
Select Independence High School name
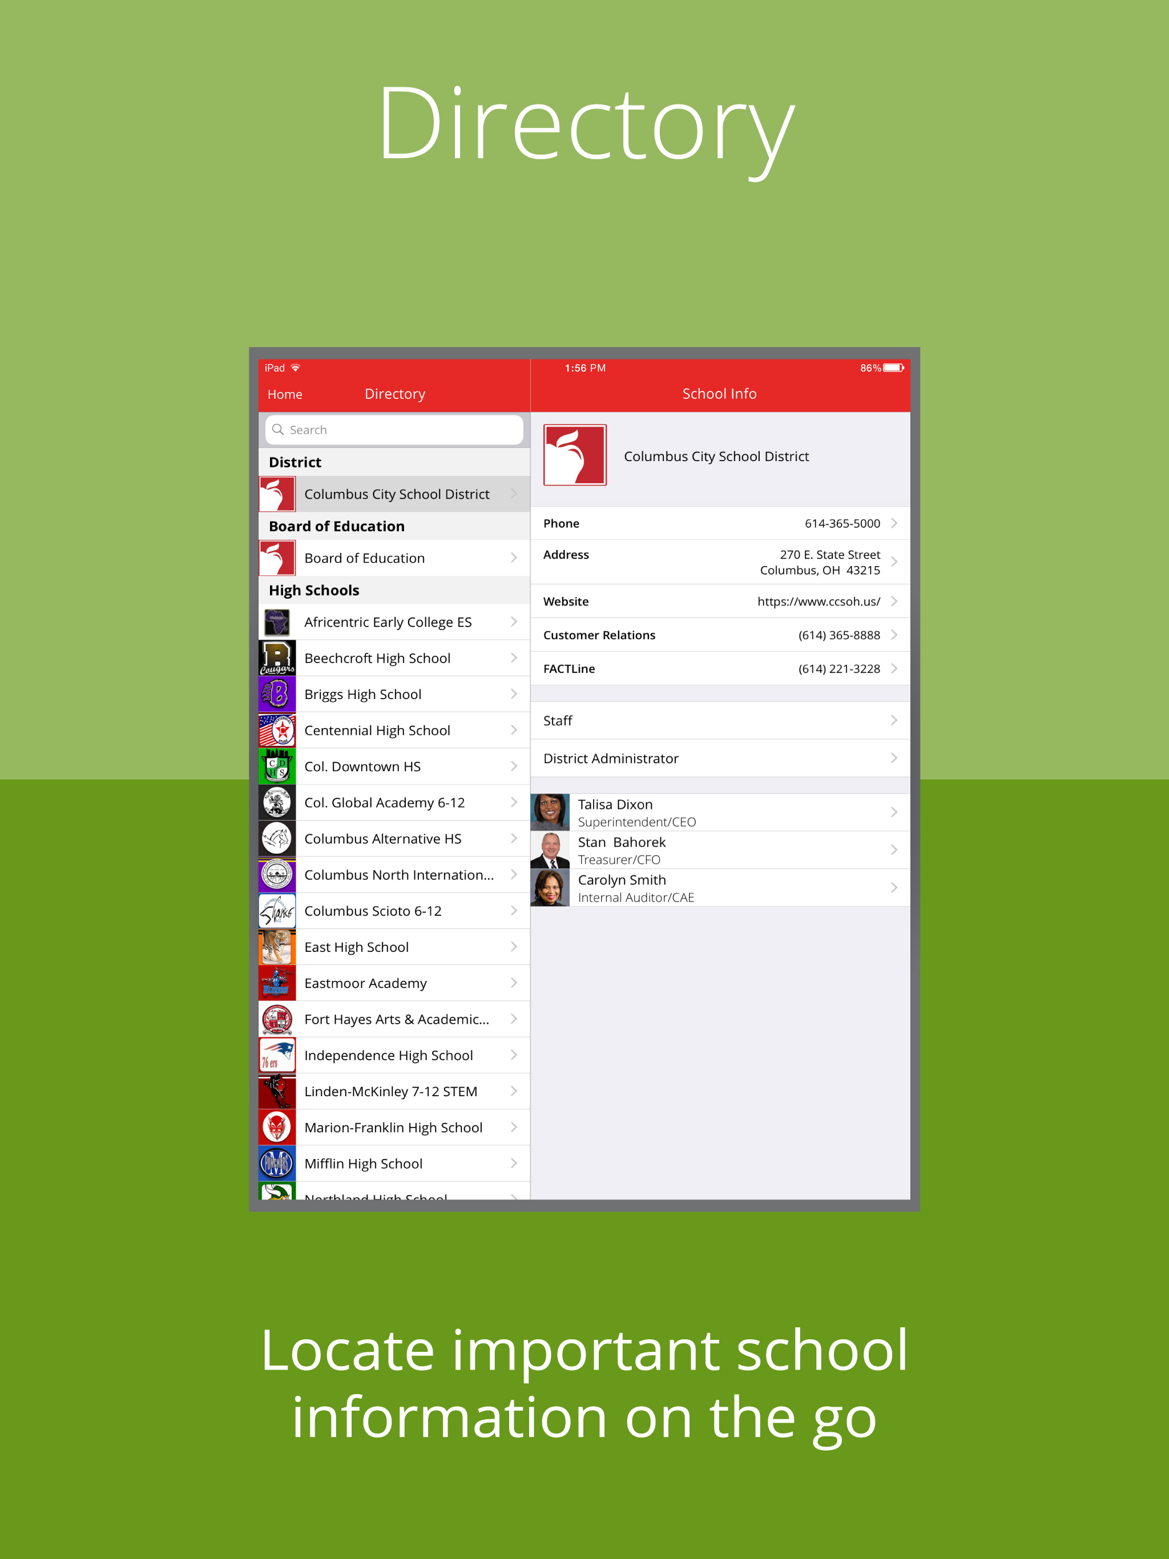tap(389, 1056)
